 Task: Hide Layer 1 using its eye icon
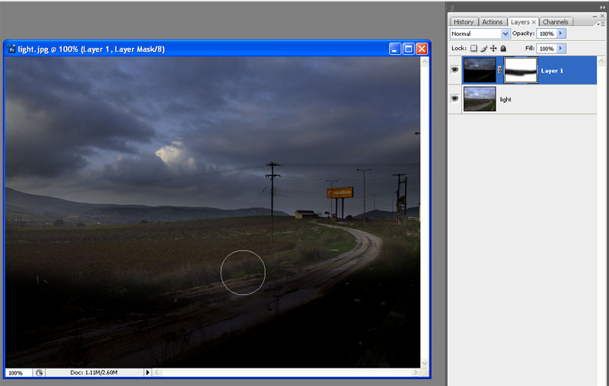pyautogui.click(x=454, y=70)
